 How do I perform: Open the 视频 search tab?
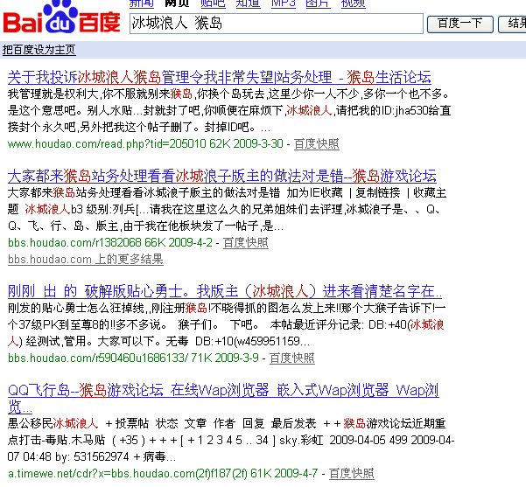(354, 3)
